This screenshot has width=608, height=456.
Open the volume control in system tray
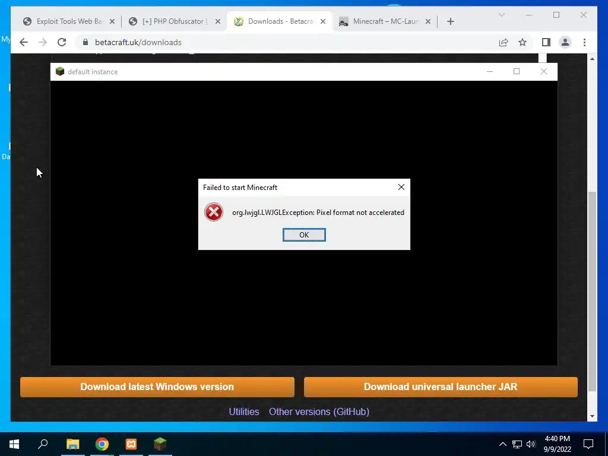coord(531,444)
